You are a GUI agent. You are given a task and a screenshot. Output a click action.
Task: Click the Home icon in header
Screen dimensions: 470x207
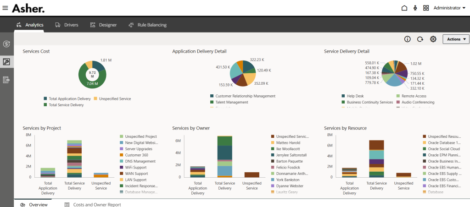[404, 8]
